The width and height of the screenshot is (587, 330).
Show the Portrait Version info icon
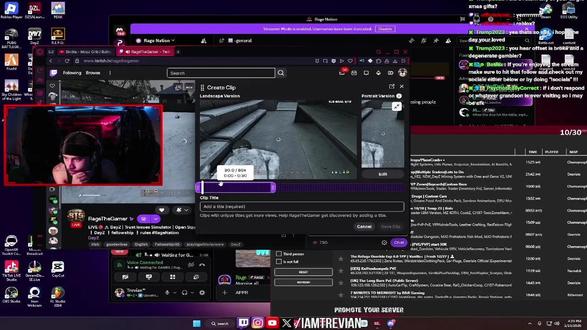click(399, 96)
